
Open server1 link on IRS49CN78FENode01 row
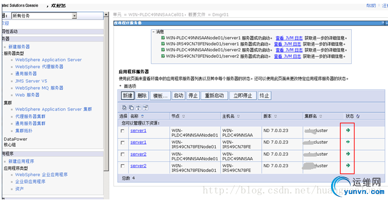[138, 142]
